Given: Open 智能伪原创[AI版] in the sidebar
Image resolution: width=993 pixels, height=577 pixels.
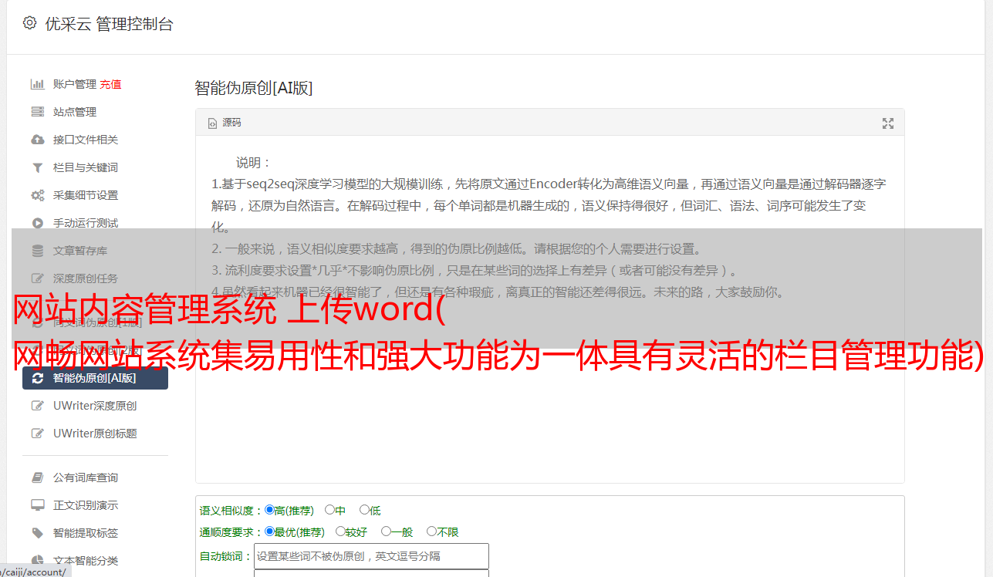Looking at the screenshot, I should tap(96, 378).
